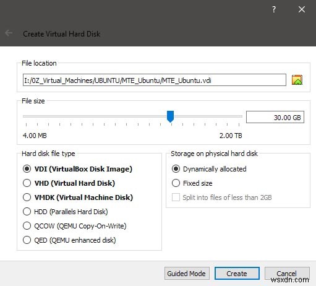
Task: Select Dynamically allocated storage
Action: tap(209, 169)
